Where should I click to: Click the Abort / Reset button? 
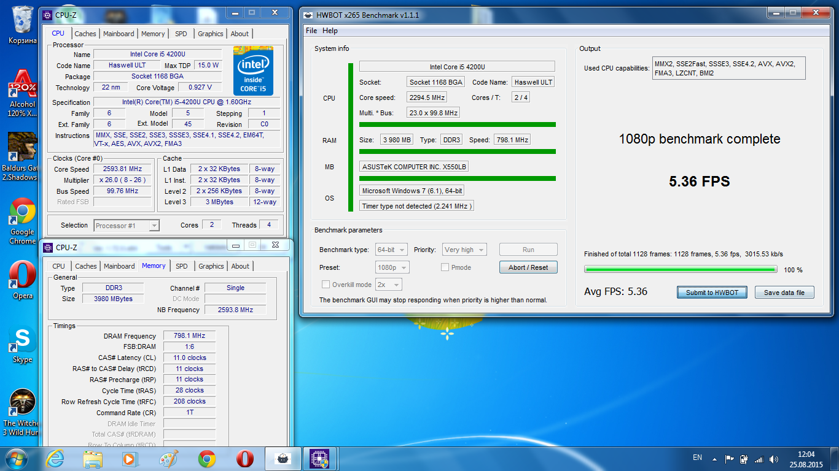coord(528,267)
